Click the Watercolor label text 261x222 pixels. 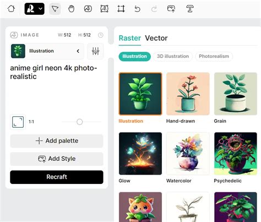179,181
